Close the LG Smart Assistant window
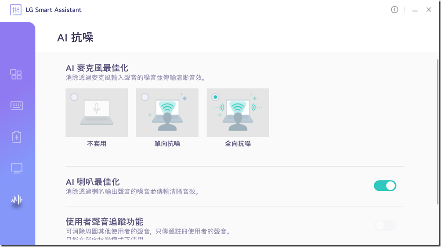The height and width of the screenshot is (247, 441). pos(429,10)
